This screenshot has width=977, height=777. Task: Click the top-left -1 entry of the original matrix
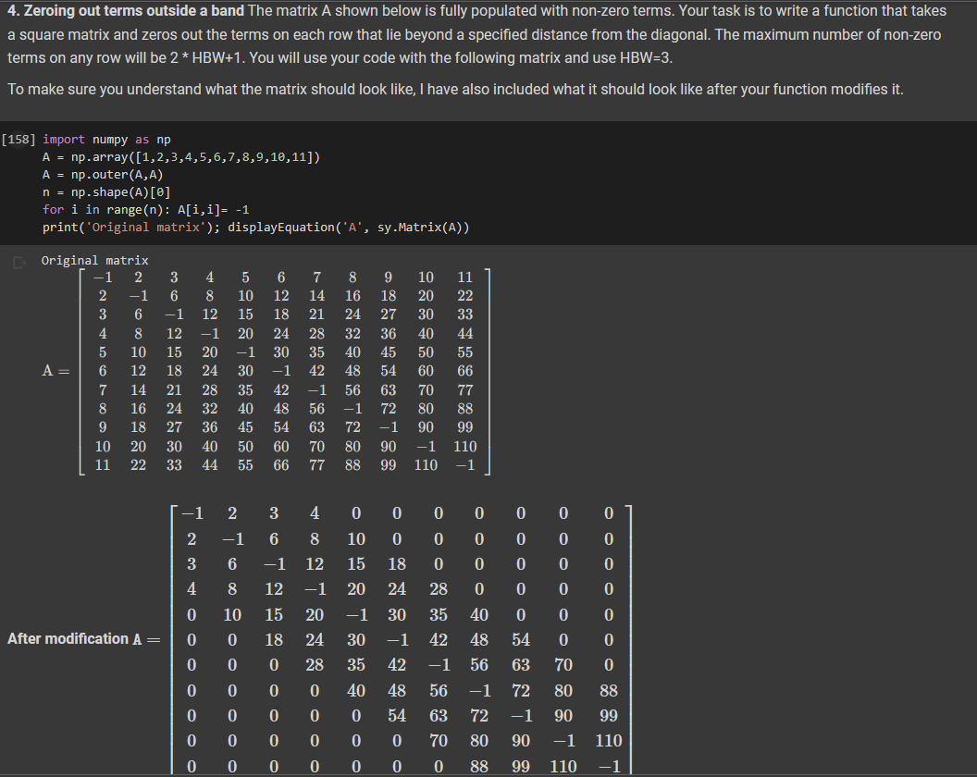[x=103, y=276]
